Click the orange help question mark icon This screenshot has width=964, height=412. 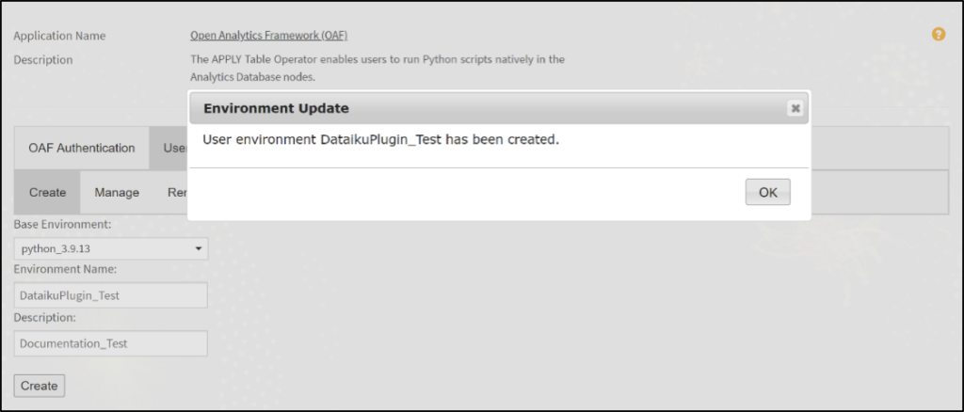[x=938, y=35]
